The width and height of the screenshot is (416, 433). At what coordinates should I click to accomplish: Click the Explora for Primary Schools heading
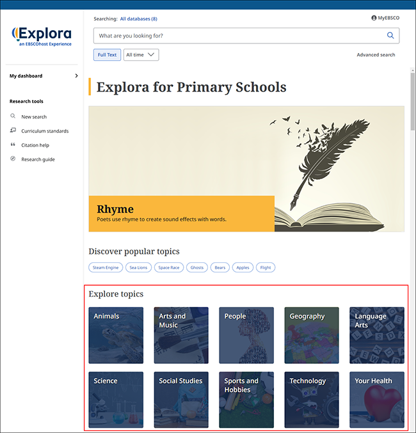tap(191, 87)
